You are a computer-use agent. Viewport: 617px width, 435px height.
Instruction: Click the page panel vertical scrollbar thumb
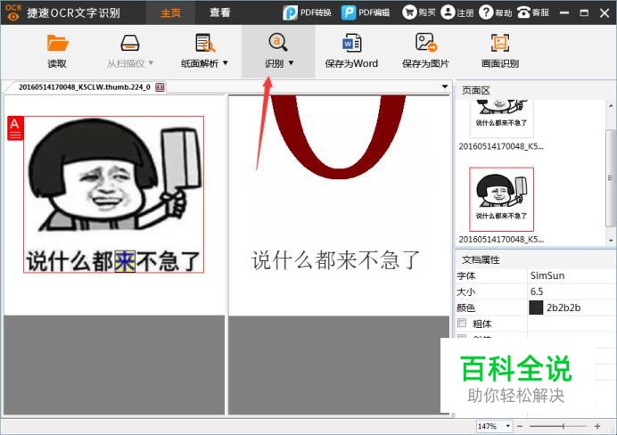tap(611, 177)
